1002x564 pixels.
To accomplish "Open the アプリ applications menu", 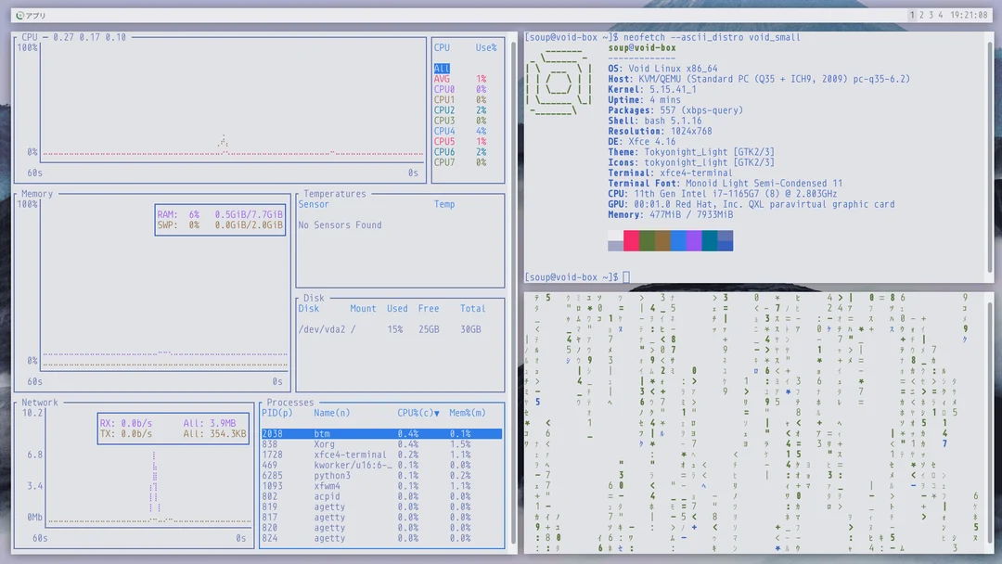I will [x=28, y=15].
